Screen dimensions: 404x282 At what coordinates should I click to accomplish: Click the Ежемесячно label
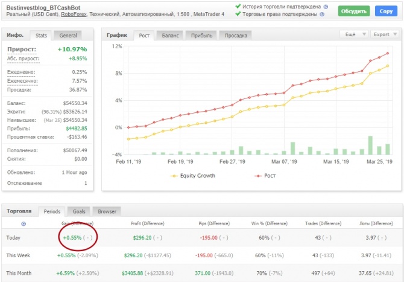(x=22, y=81)
